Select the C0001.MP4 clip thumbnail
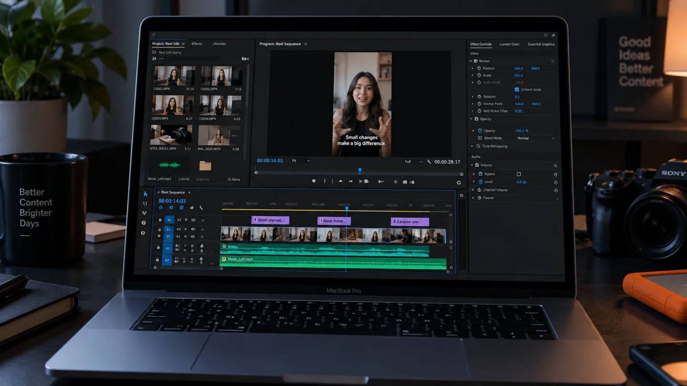The image size is (687, 386). (x=174, y=76)
